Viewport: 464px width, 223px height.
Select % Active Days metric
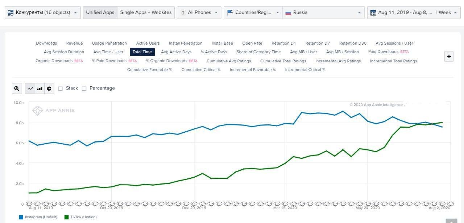click(x=214, y=52)
